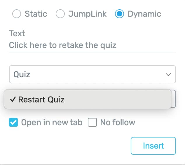Click the underline beneath the link text field
Image resolution: width=185 pixels, height=165 pixels.
92,52
